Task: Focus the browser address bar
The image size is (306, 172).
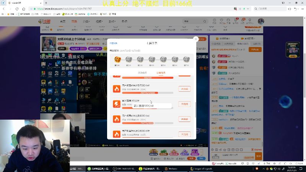Action: click(131, 9)
